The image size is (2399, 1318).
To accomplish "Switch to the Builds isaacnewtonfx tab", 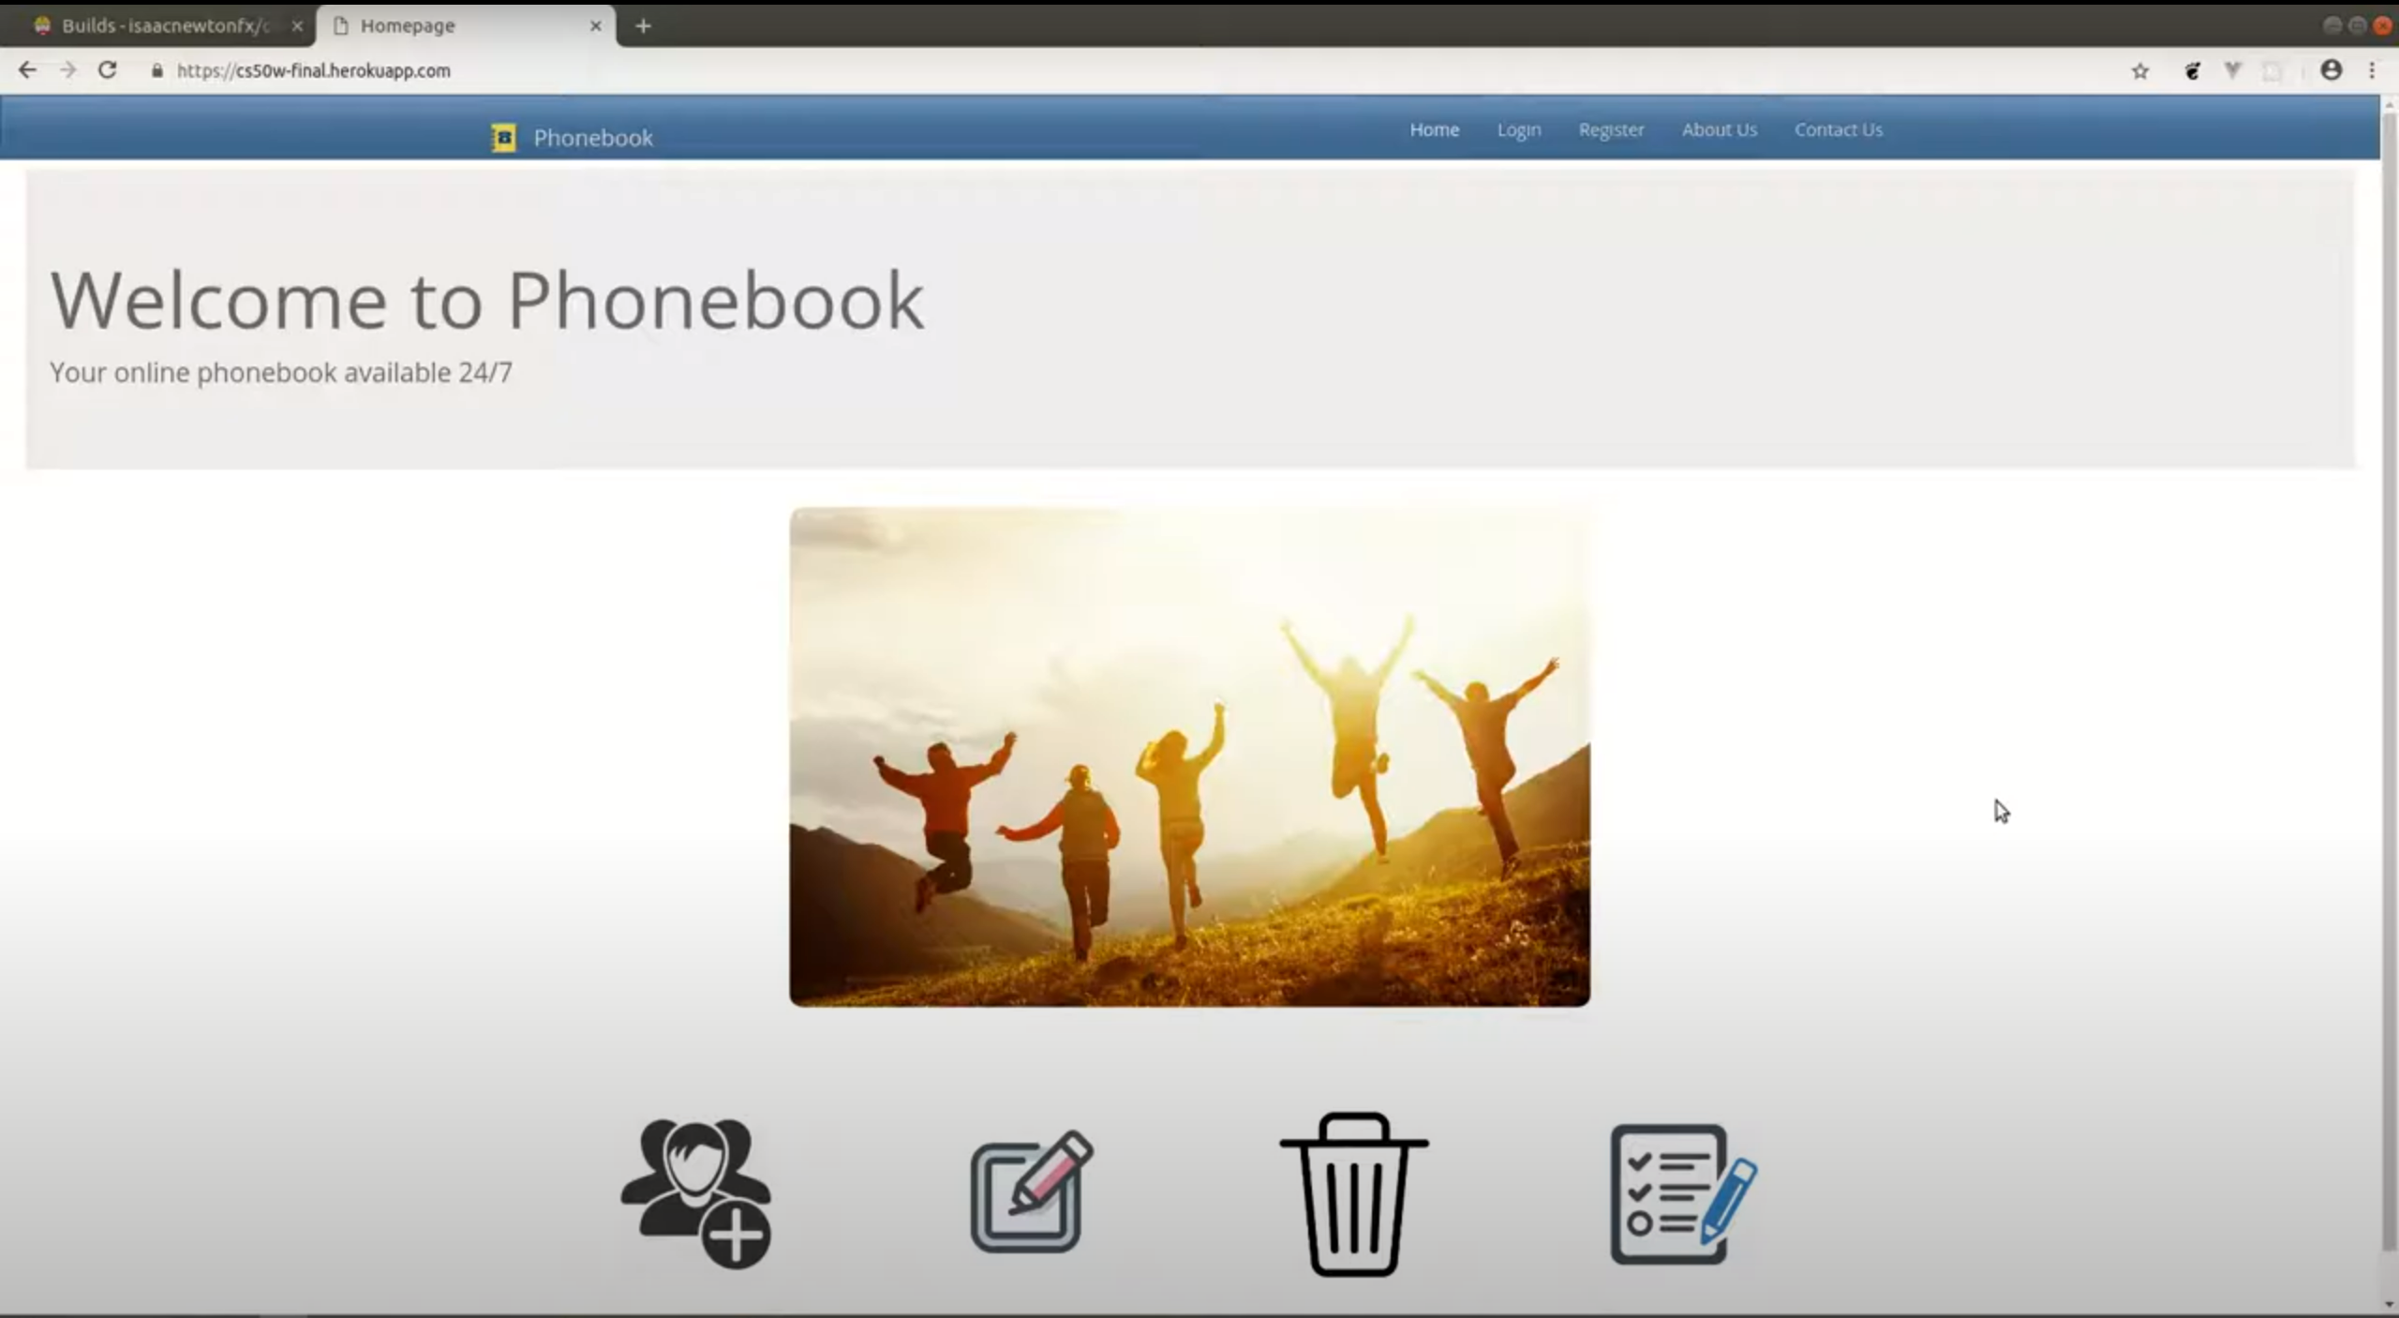I will [x=164, y=25].
